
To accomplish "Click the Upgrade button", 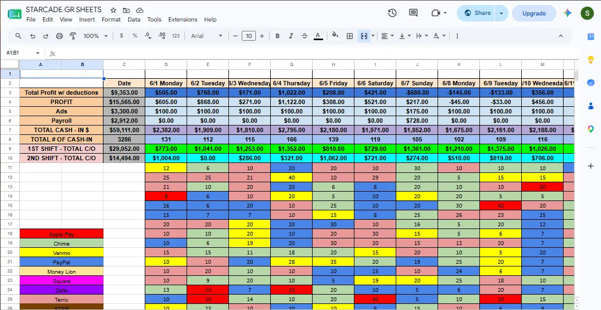I will (x=534, y=13).
